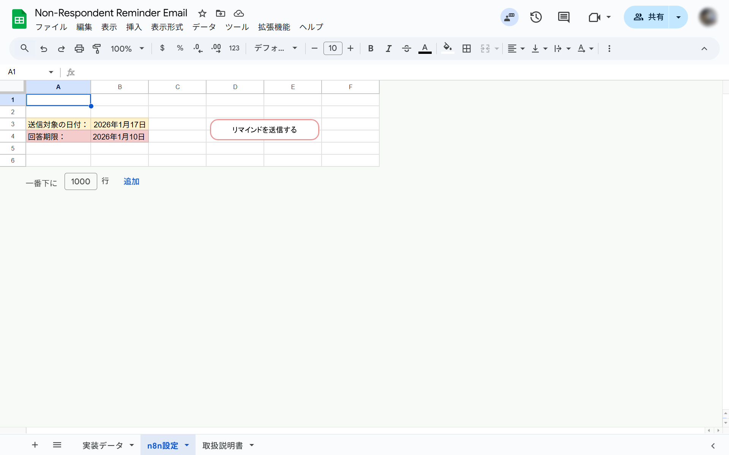729x455 pixels.
Task: Click the borders grid icon
Action: 466,49
